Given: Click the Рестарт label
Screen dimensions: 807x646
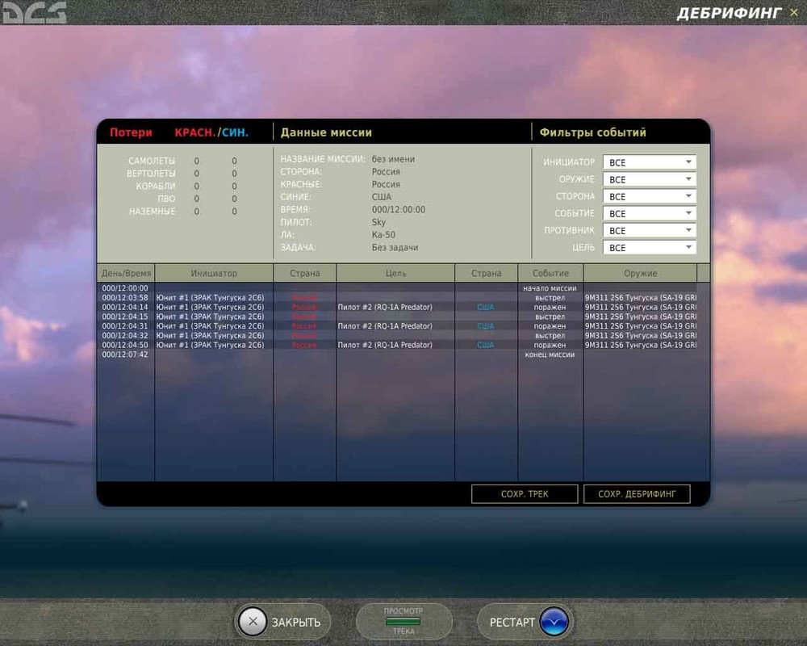Looking at the screenshot, I should (512, 623).
